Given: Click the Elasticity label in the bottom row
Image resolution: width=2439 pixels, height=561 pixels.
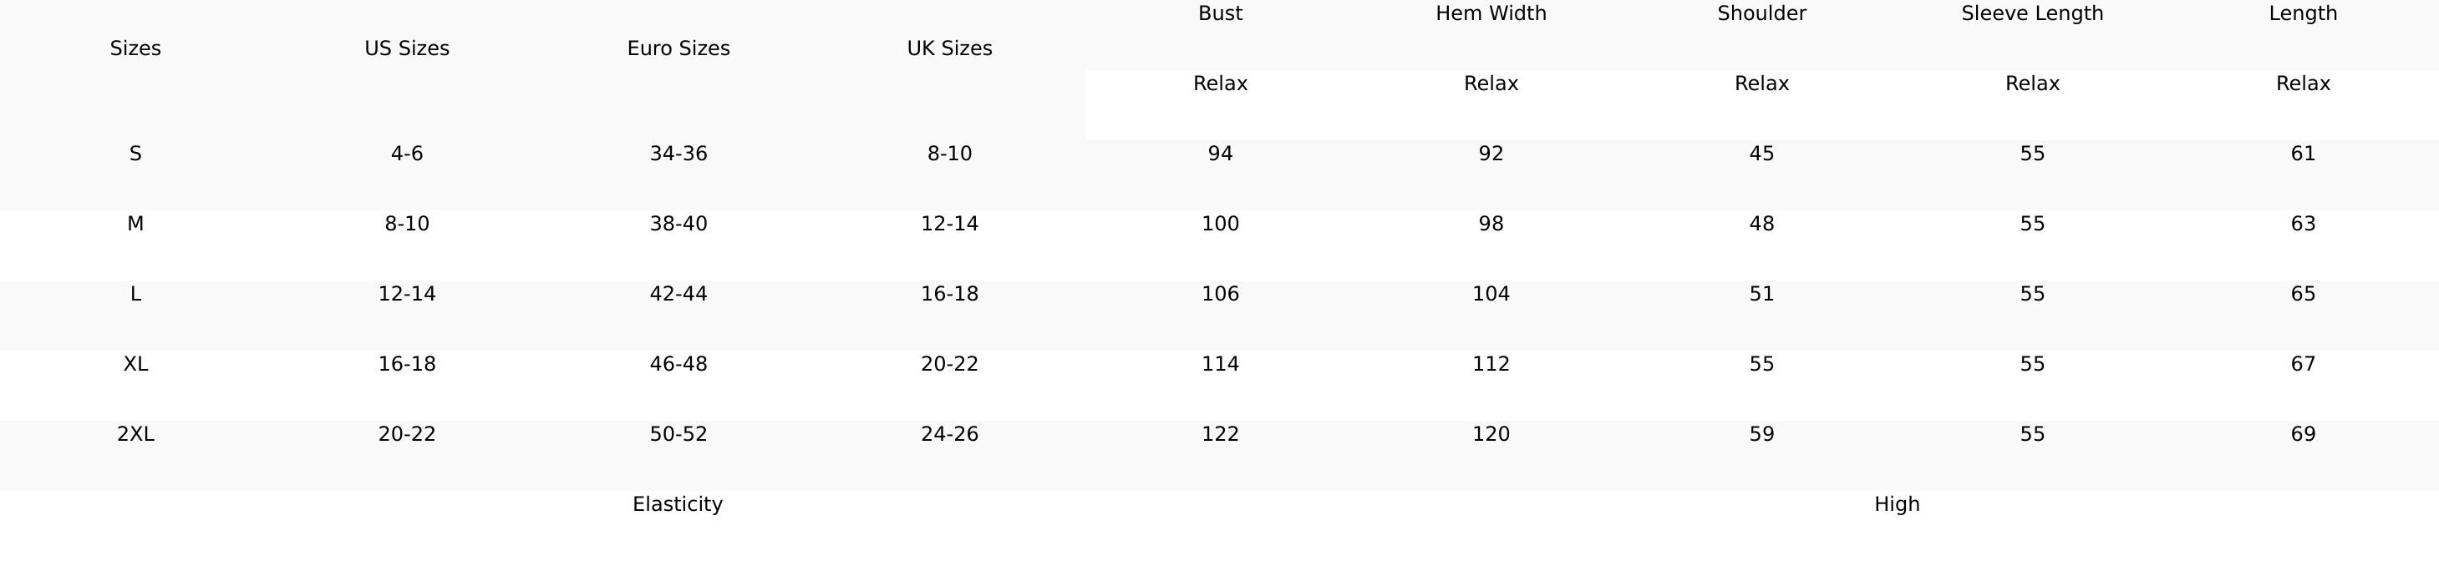Looking at the screenshot, I should 677,503.
